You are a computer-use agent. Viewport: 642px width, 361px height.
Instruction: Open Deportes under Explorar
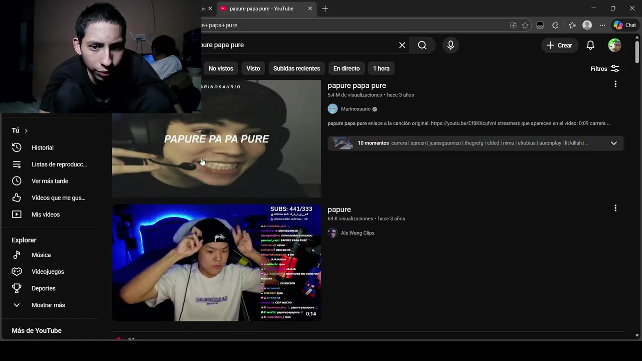click(49, 288)
